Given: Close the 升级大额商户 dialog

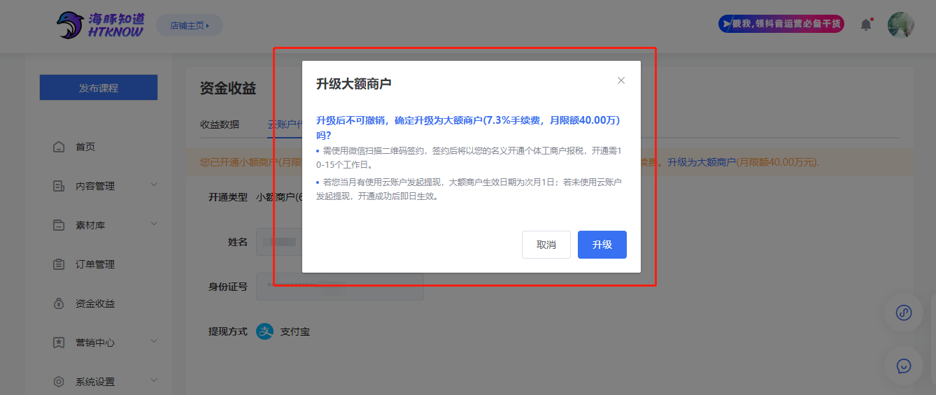Looking at the screenshot, I should pyautogui.click(x=621, y=80).
